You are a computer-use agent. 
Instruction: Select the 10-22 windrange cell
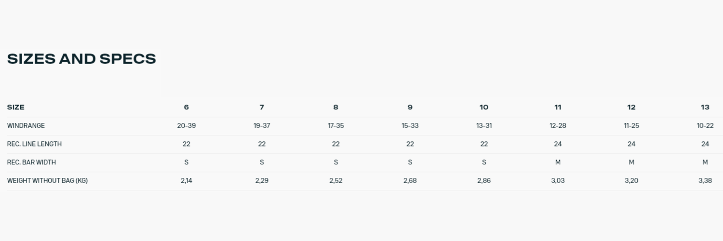click(x=705, y=126)
